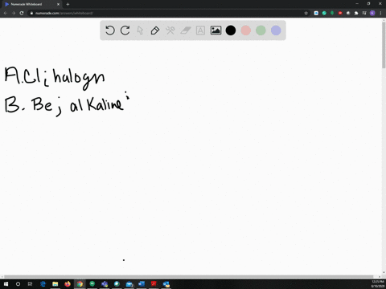Select the eraser tool
Viewport: 386px width, 289px height.
186,31
